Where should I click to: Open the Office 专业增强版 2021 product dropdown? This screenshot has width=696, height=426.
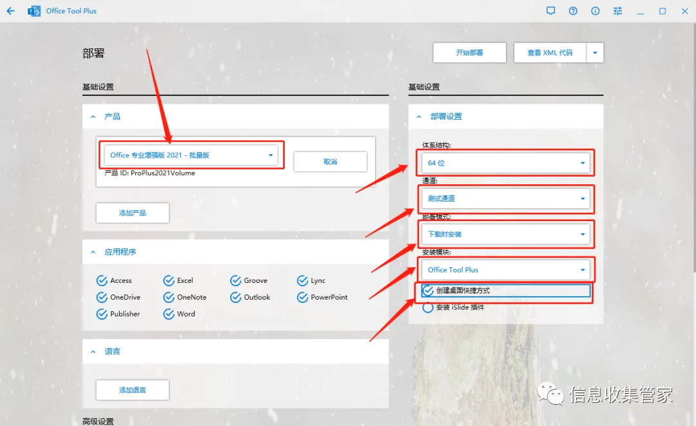pyautogui.click(x=191, y=155)
